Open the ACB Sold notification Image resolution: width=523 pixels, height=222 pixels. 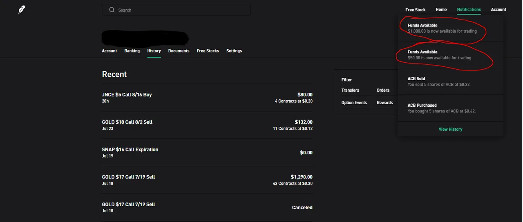click(x=450, y=81)
